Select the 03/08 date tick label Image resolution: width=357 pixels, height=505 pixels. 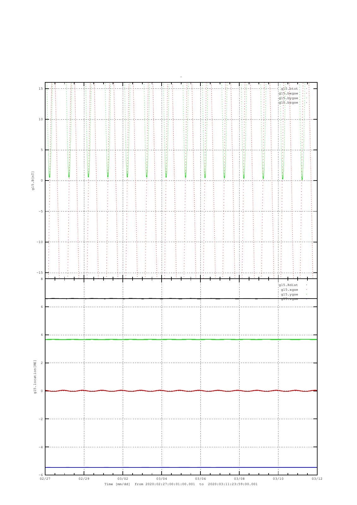239,478
